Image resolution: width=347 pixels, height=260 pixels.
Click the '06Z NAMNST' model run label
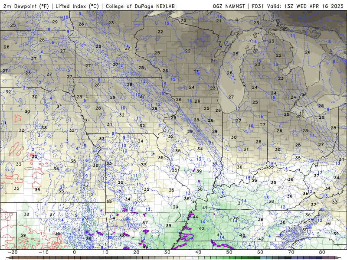click(229, 6)
